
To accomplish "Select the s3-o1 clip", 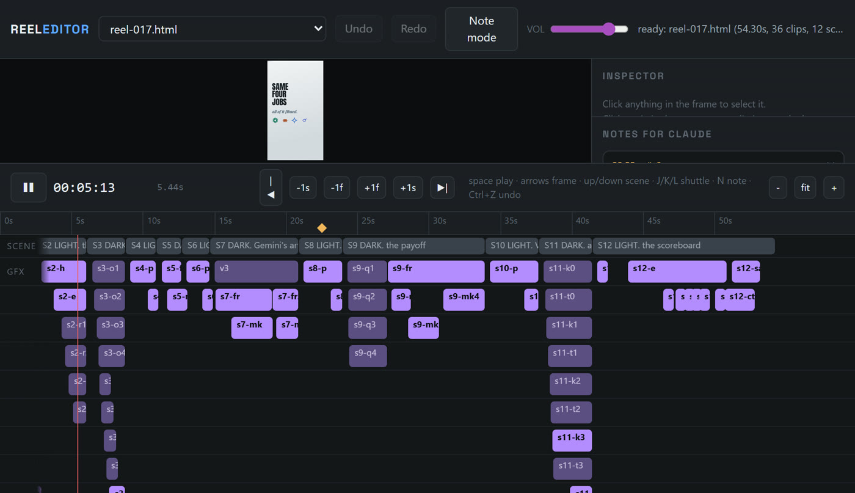I will [x=109, y=272].
